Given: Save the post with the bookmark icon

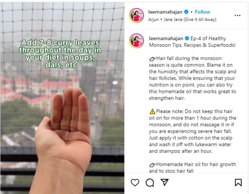Looking at the screenshot, I should pos(238,182).
